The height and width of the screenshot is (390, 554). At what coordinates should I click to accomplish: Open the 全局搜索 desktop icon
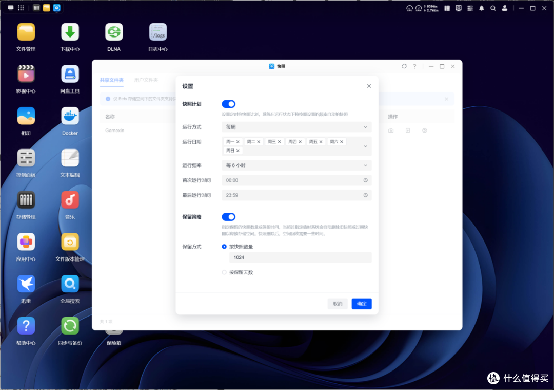pos(70,284)
